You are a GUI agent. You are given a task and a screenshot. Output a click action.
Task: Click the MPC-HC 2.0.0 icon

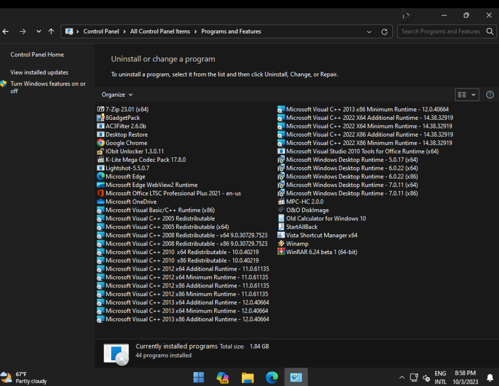pos(281,201)
